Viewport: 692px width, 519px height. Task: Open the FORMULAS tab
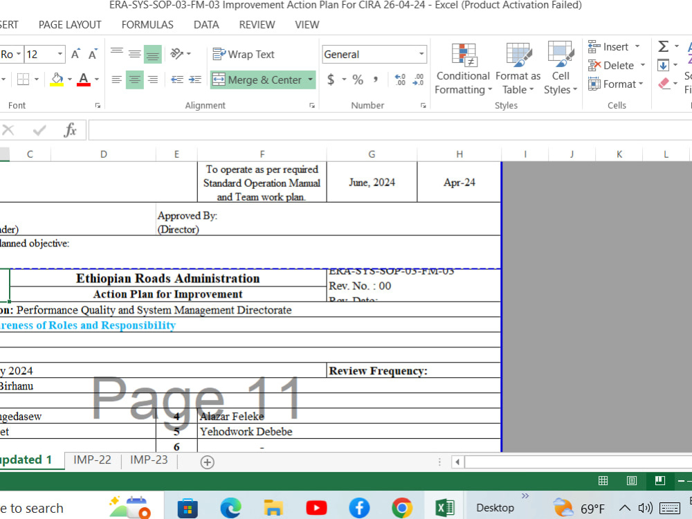coord(147,25)
